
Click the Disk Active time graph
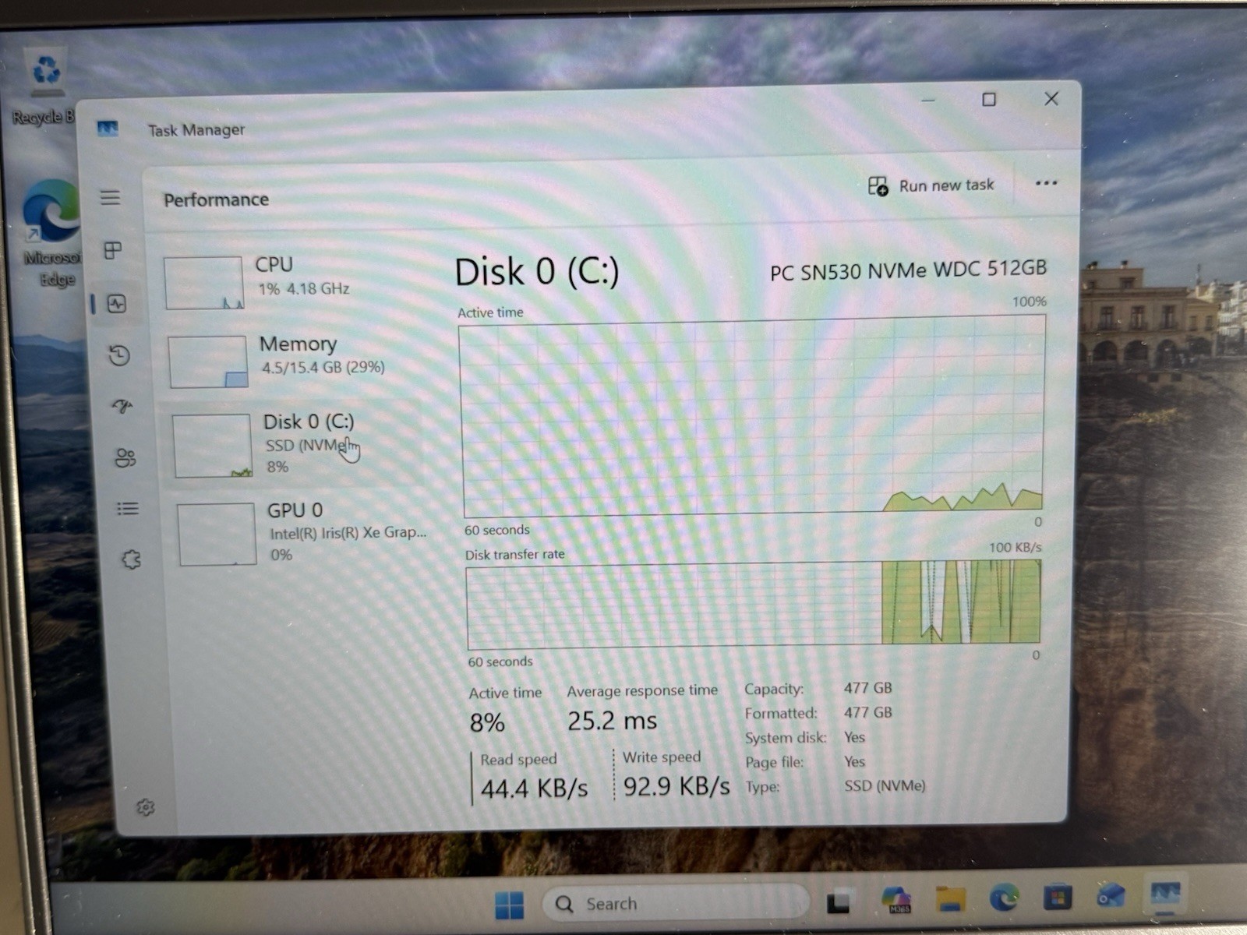coord(753,418)
